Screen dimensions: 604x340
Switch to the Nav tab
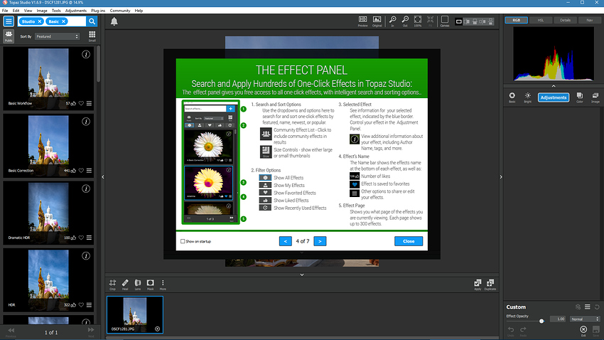(x=589, y=20)
